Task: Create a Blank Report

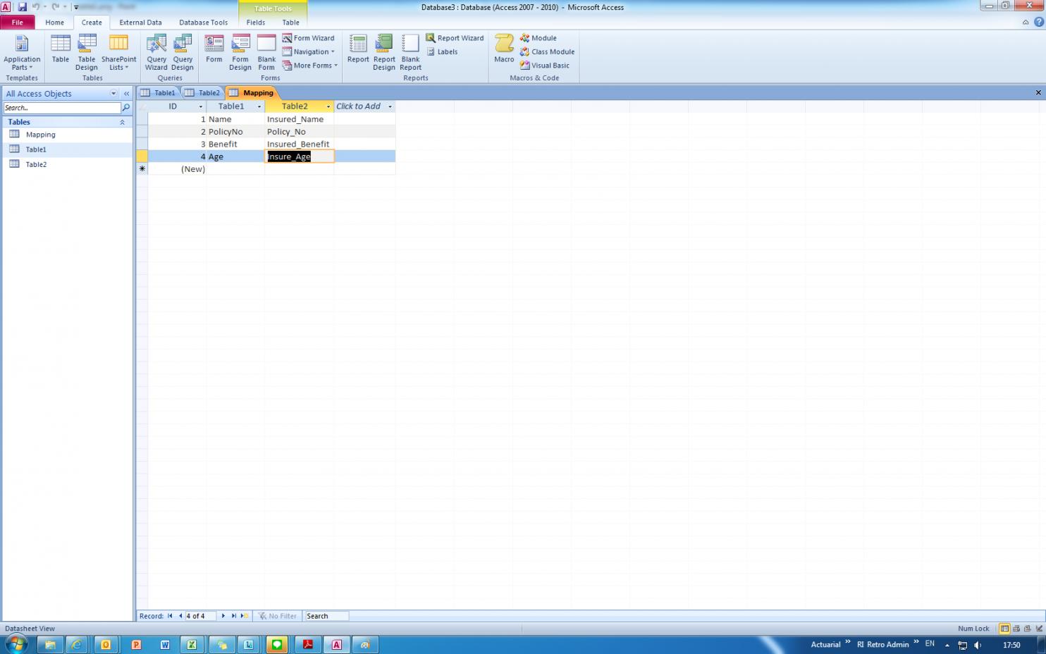Action: coord(410,52)
